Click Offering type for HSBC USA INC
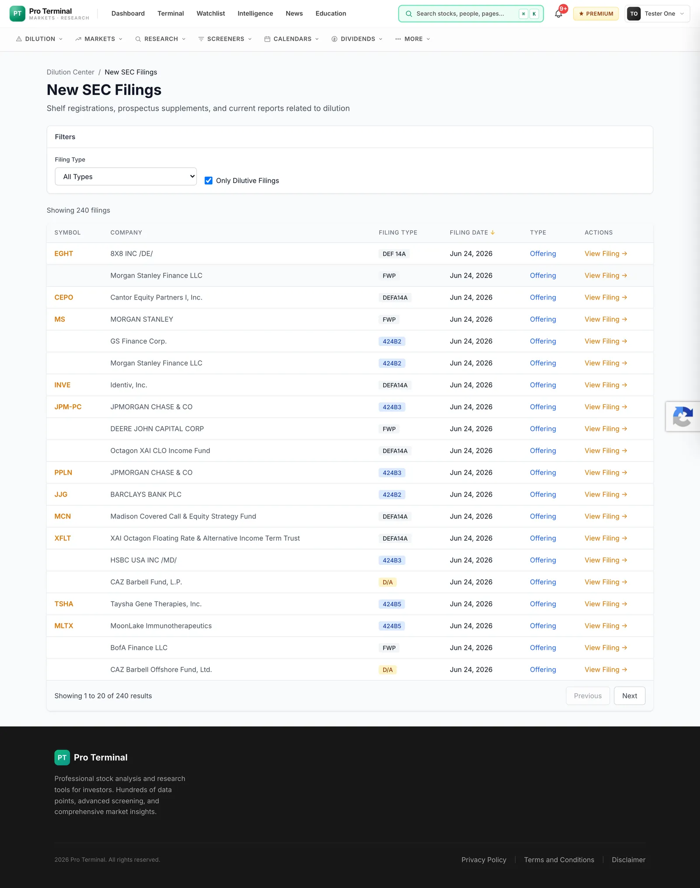 pos(543,560)
